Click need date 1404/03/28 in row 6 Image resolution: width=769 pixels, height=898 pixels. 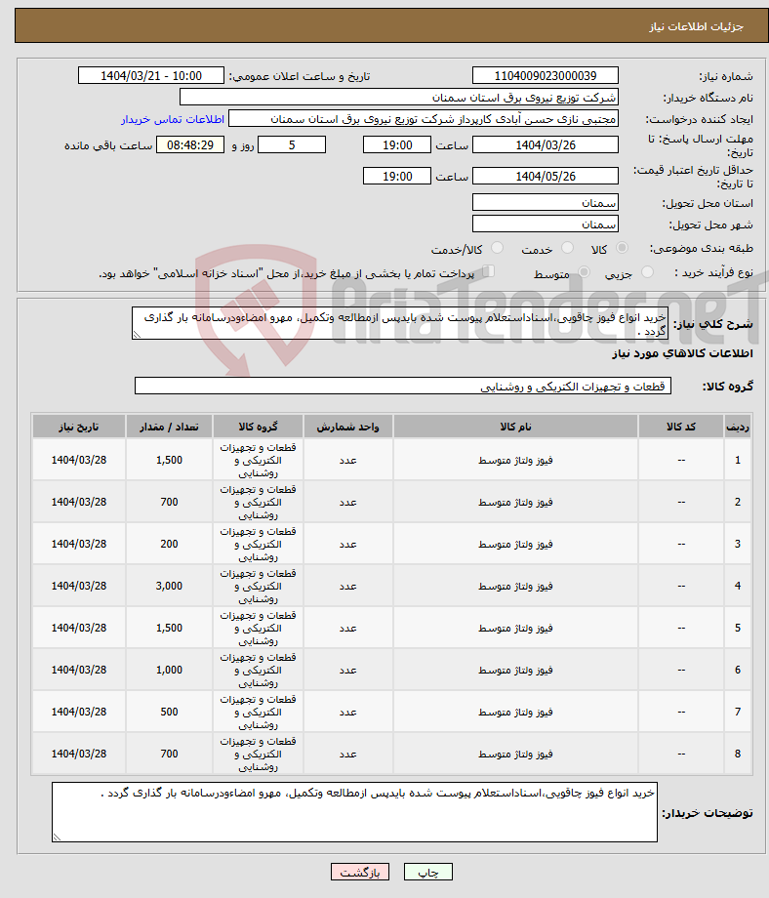tap(79, 670)
